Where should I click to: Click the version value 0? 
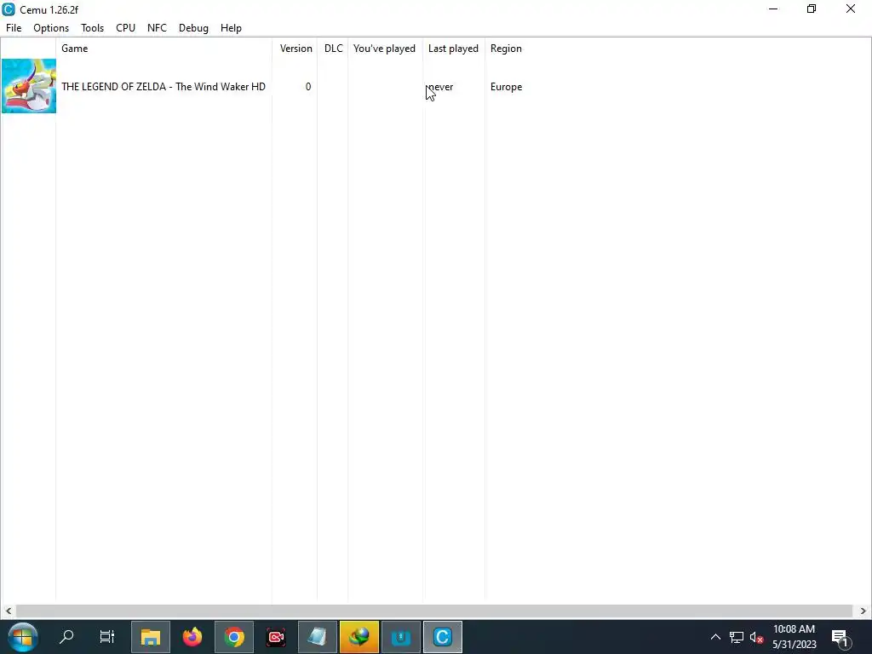pyautogui.click(x=308, y=87)
